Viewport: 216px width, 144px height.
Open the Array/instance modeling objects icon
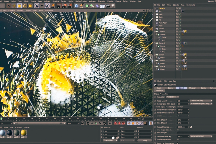[92, 6]
